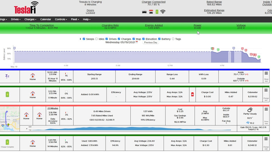Click the Wi-Fi signal icon in header

click(x=163, y=12)
